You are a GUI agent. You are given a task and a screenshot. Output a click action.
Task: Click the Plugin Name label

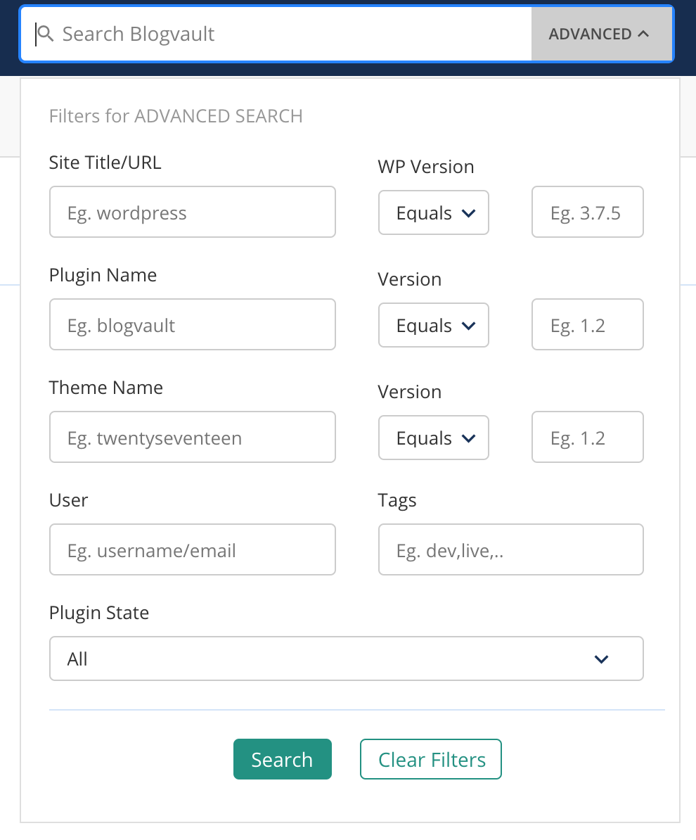[x=103, y=275]
